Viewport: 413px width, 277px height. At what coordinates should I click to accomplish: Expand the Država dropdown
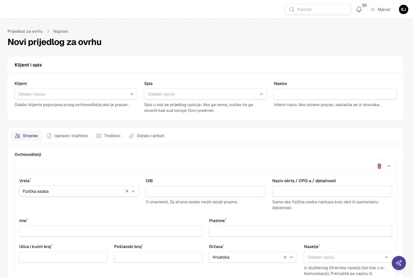pos(291,257)
